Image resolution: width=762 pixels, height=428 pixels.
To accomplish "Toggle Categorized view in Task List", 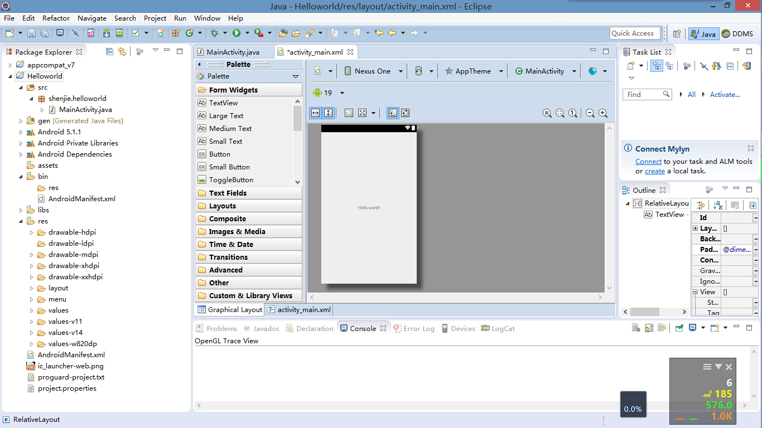I will [657, 66].
